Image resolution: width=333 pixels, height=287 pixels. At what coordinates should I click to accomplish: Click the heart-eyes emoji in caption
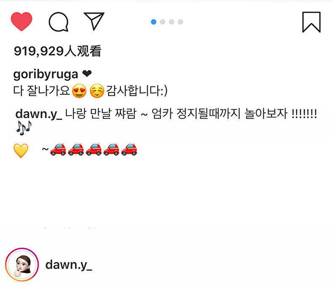click(x=79, y=91)
